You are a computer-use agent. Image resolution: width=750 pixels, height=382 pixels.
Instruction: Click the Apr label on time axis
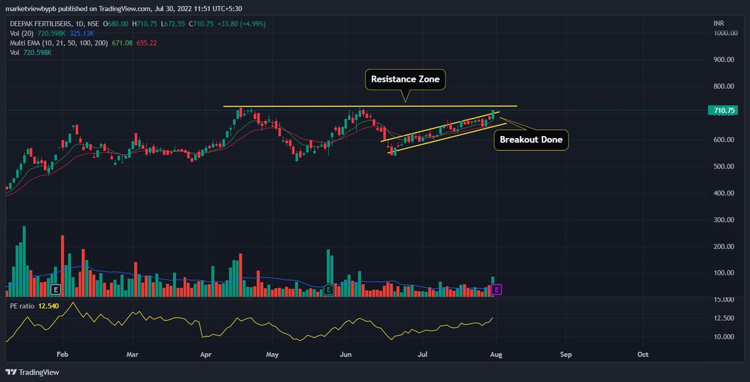point(206,354)
